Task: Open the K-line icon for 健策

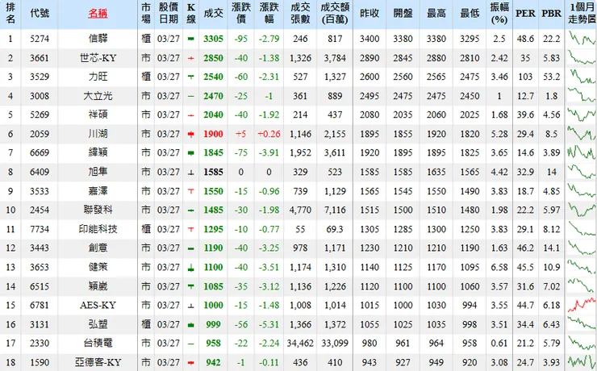Action: [191, 269]
